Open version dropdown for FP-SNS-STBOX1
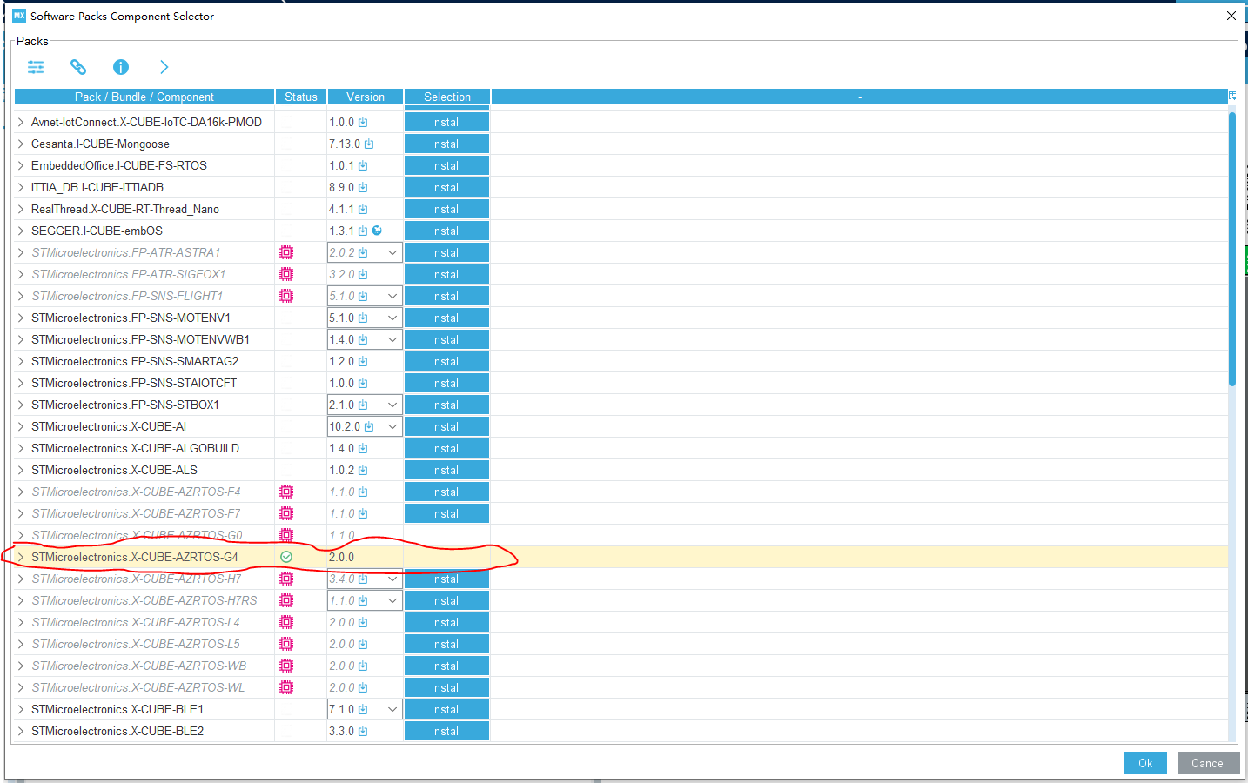The height and width of the screenshot is (783, 1248). pos(393,405)
